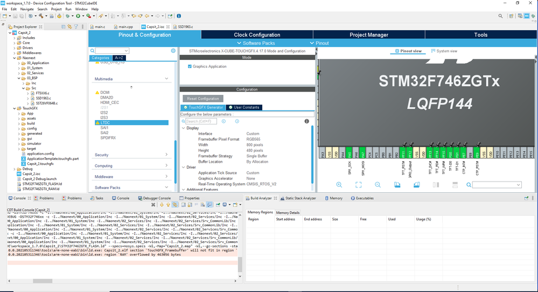The height and width of the screenshot is (292, 538).
Task: Select Pinout view toggle
Action: [x=408, y=51]
